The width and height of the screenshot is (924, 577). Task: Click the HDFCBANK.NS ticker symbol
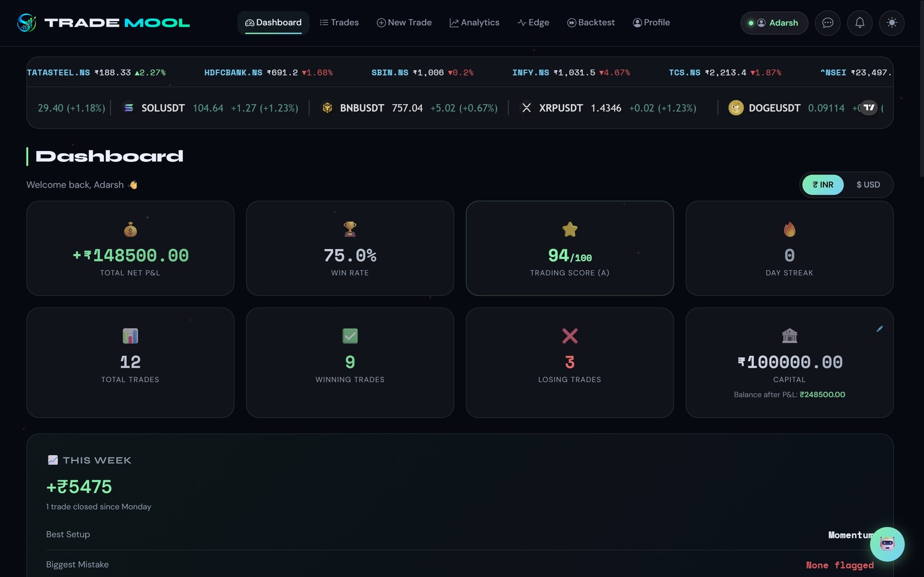click(233, 72)
